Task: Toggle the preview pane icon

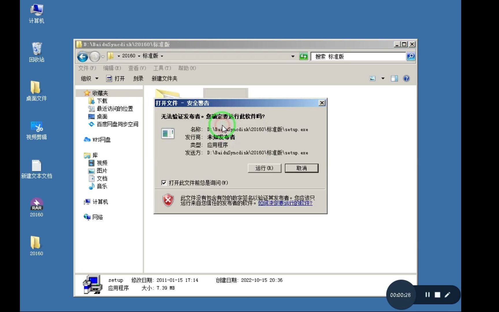Action: (394, 79)
